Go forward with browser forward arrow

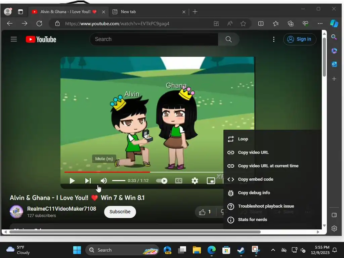click(x=25, y=24)
